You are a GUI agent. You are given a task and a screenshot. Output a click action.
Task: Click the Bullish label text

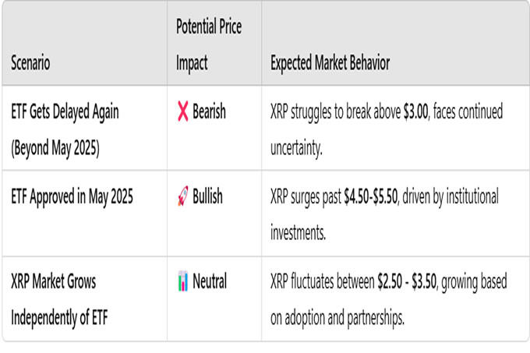pos(207,196)
